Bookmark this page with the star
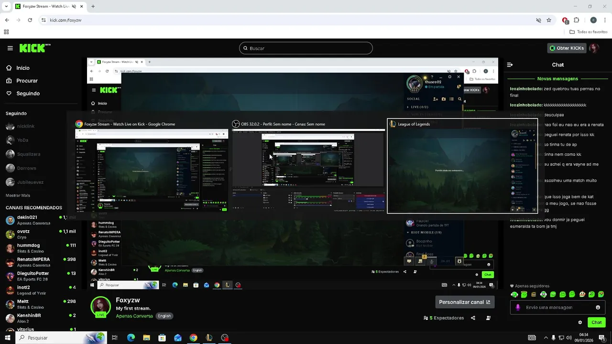612x344 pixels. (549, 20)
